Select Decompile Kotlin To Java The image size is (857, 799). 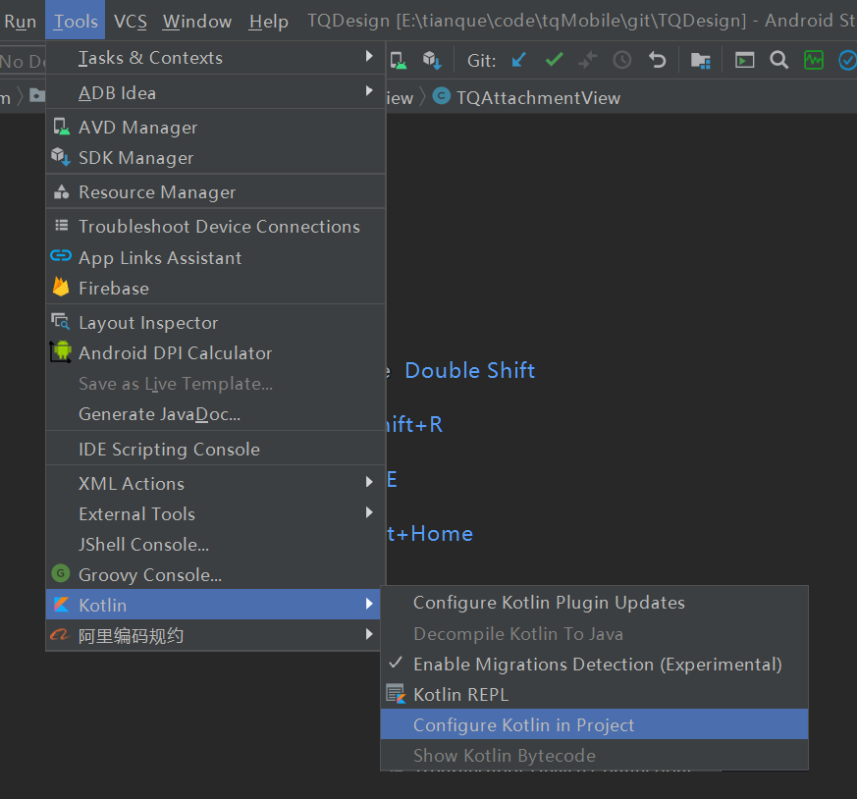[x=594, y=633]
